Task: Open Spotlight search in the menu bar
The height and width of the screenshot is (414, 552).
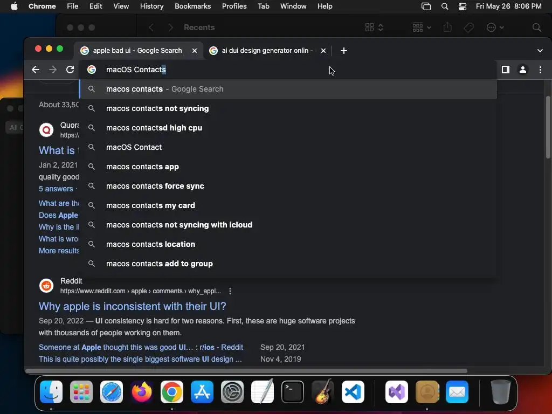Action: coord(445,6)
